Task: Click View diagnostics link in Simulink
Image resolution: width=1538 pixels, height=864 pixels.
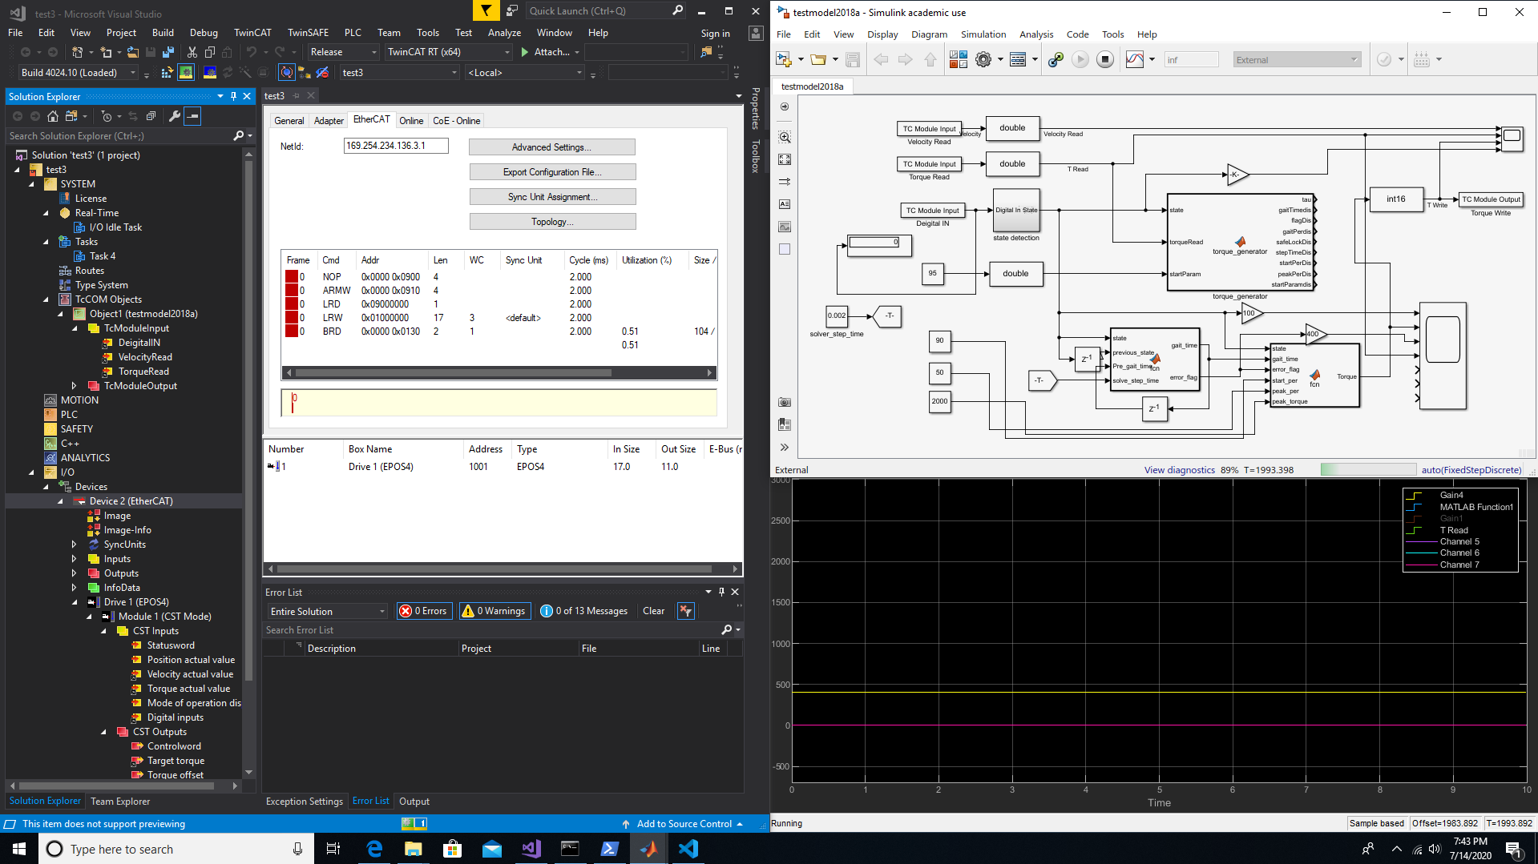Action: [1179, 470]
